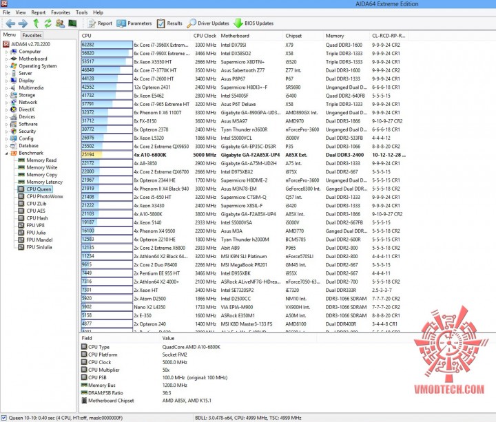Open the Results toolbar button
Image resolution: width=496 pixels, height=422 pixels.
tap(169, 23)
